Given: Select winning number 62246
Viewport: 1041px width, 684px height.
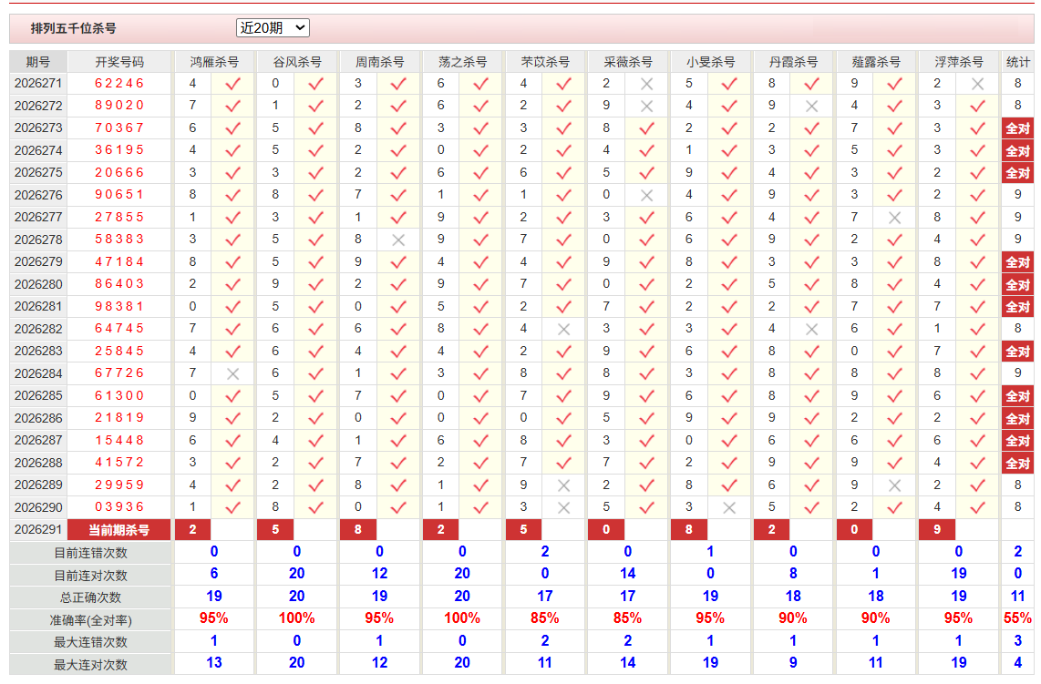Looking at the screenshot, I should tap(119, 84).
